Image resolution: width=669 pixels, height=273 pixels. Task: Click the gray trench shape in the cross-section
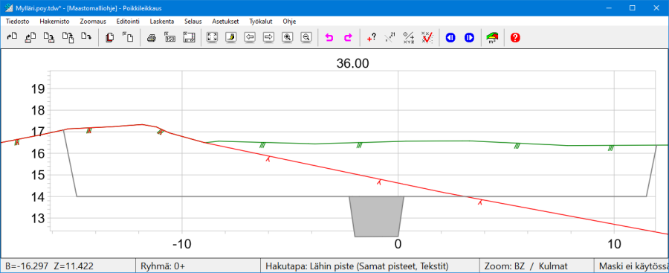coord(376,216)
